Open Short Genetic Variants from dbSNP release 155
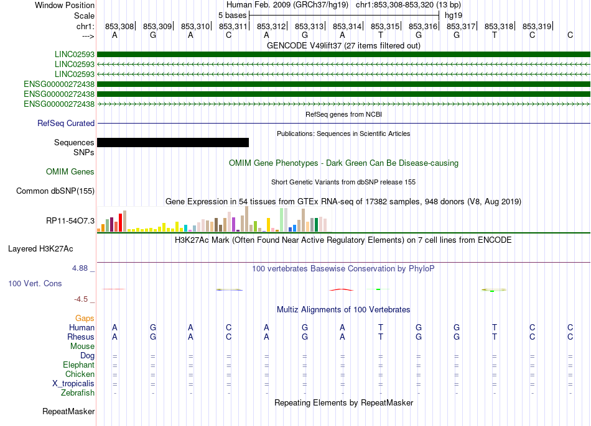Screen dimensions: 591x426 [343, 182]
